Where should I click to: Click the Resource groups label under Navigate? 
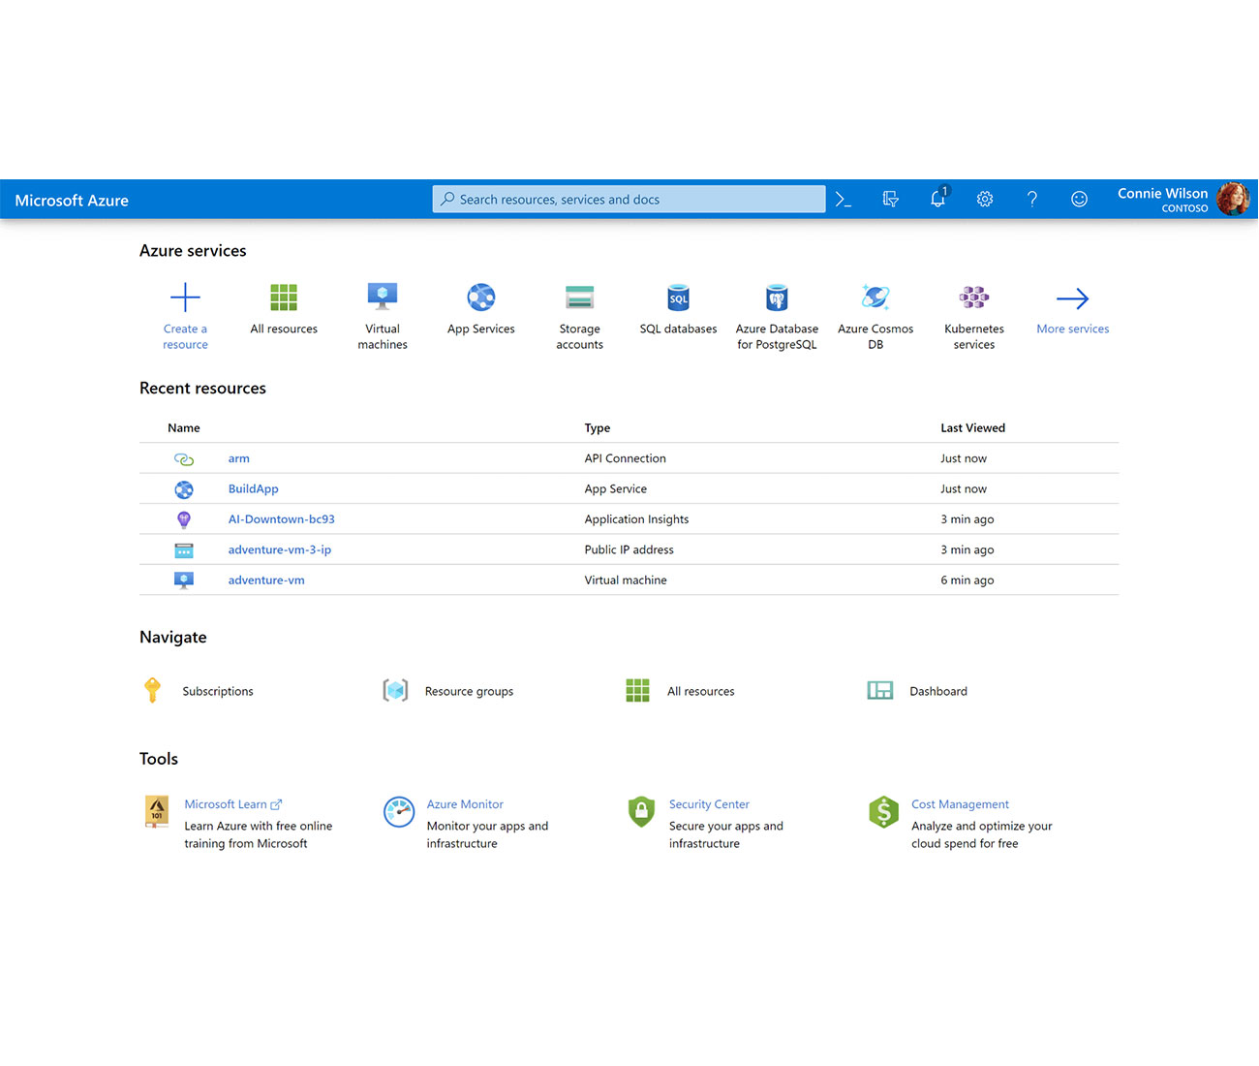tap(469, 691)
